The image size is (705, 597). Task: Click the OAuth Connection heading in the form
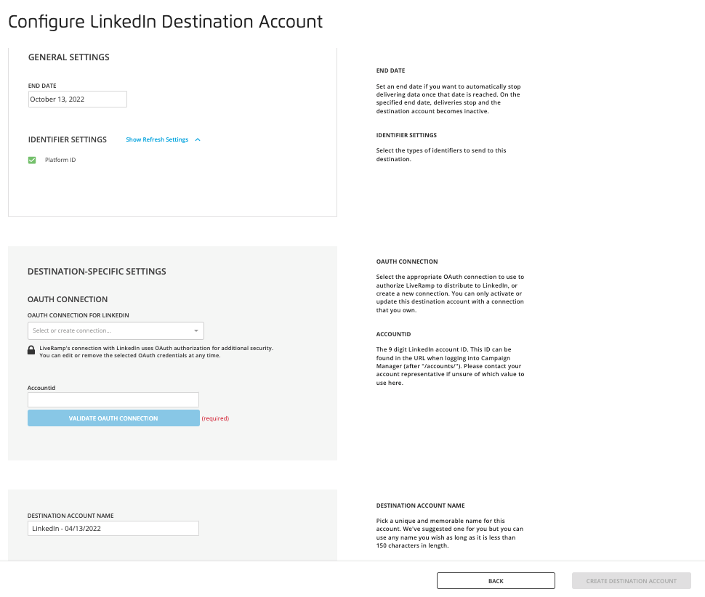(x=68, y=299)
